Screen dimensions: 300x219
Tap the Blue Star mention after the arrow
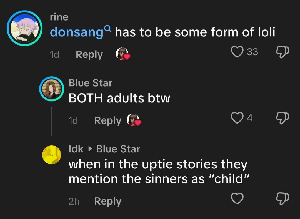point(118,149)
